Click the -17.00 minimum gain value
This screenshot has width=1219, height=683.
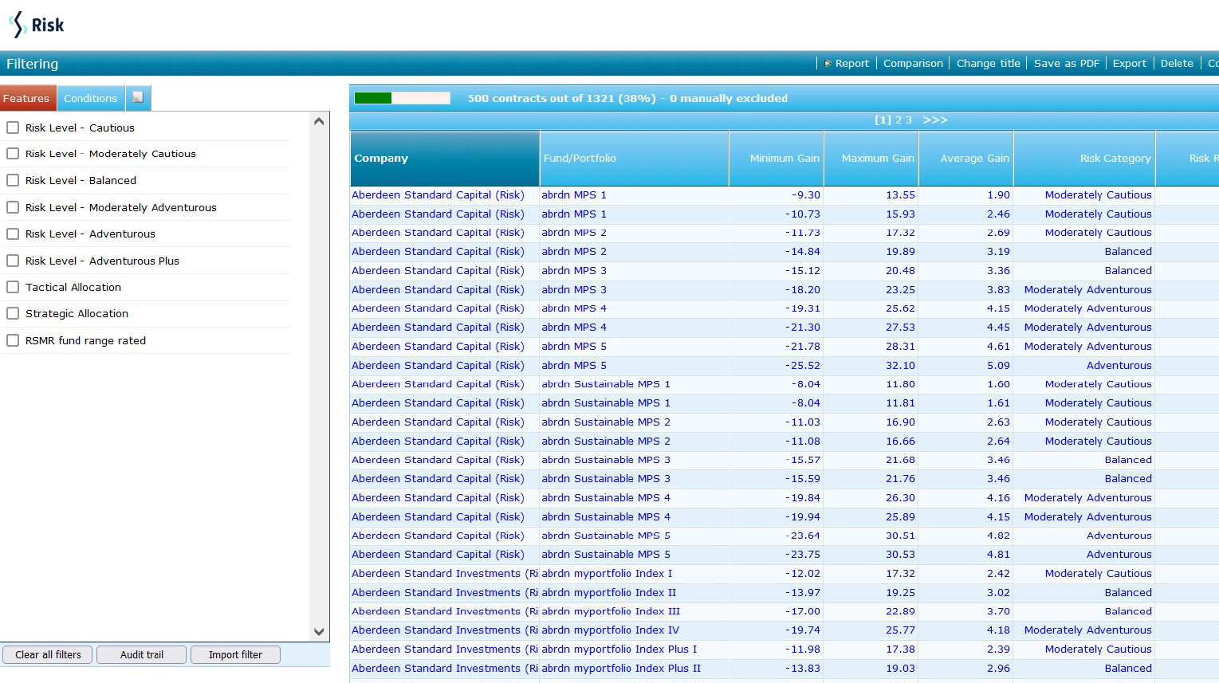point(803,611)
